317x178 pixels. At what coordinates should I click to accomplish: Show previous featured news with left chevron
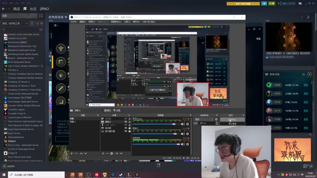[302, 17]
